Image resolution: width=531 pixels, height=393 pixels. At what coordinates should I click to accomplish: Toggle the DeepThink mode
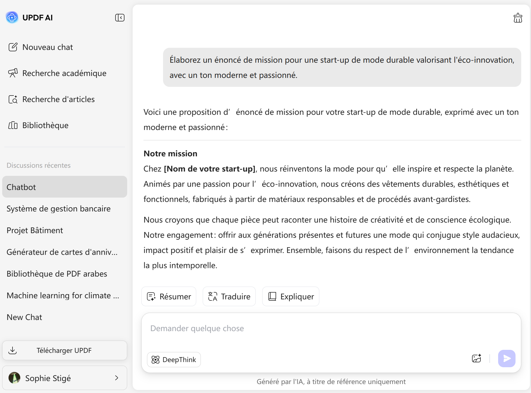click(x=174, y=360)
